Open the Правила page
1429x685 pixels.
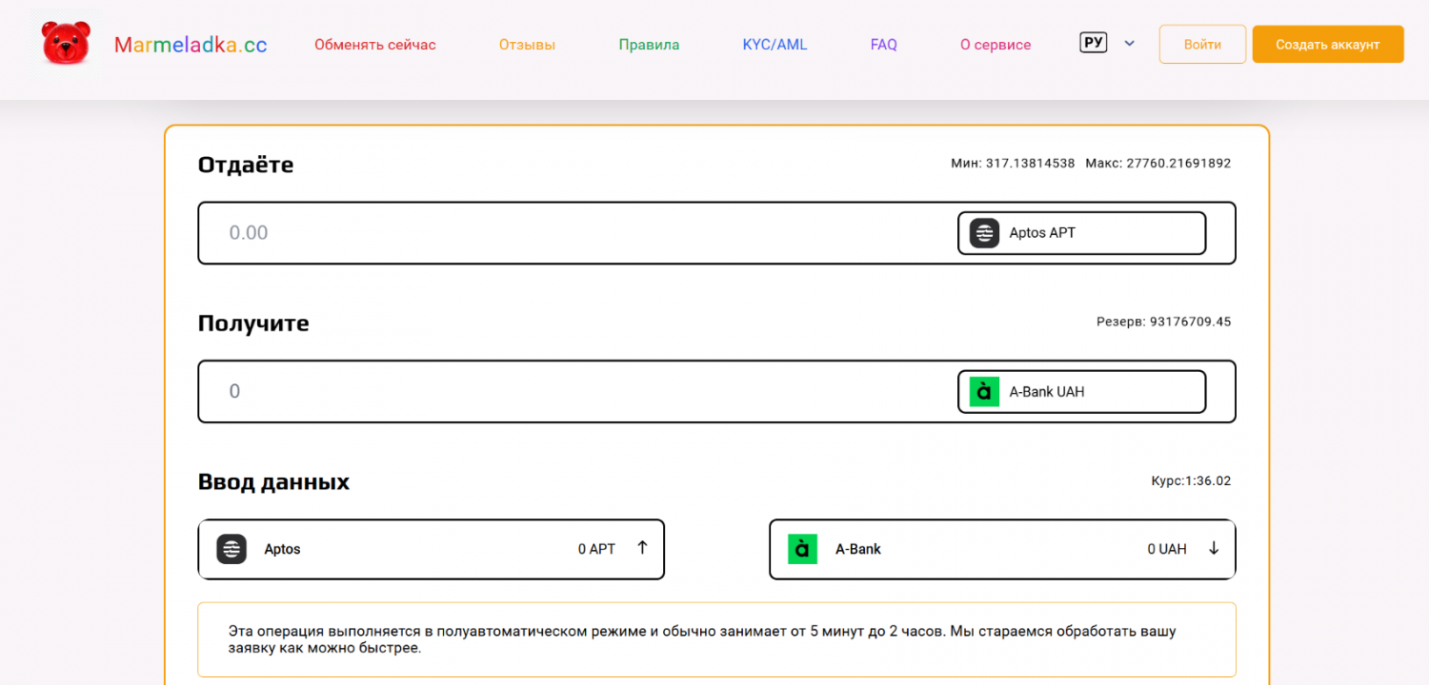649,45
